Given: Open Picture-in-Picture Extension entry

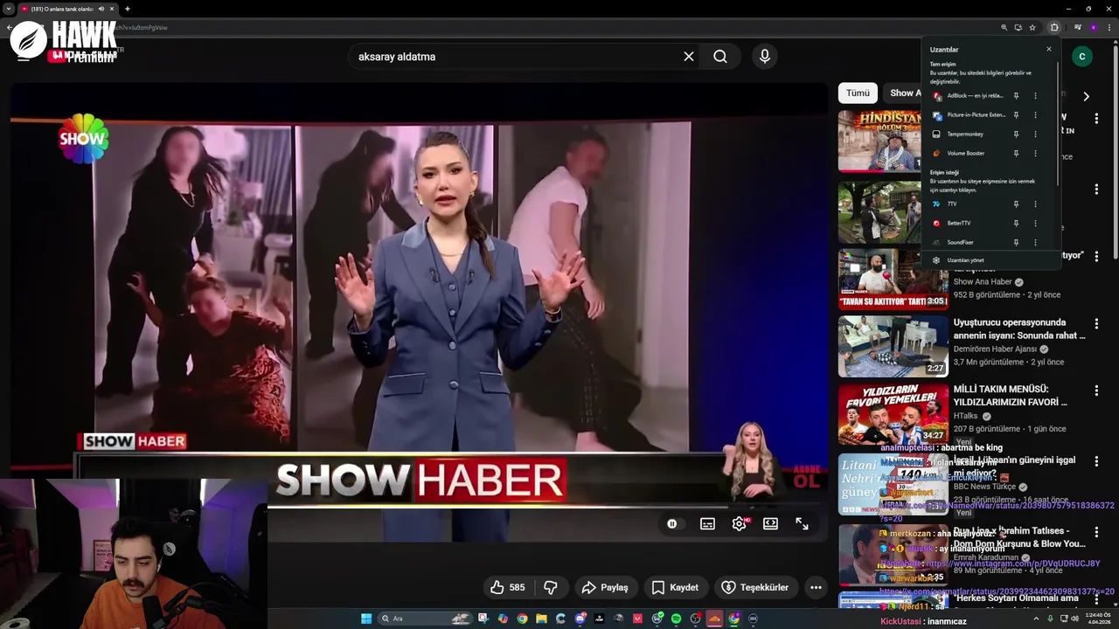Looking at the screenshot, I should click(969, 115).
